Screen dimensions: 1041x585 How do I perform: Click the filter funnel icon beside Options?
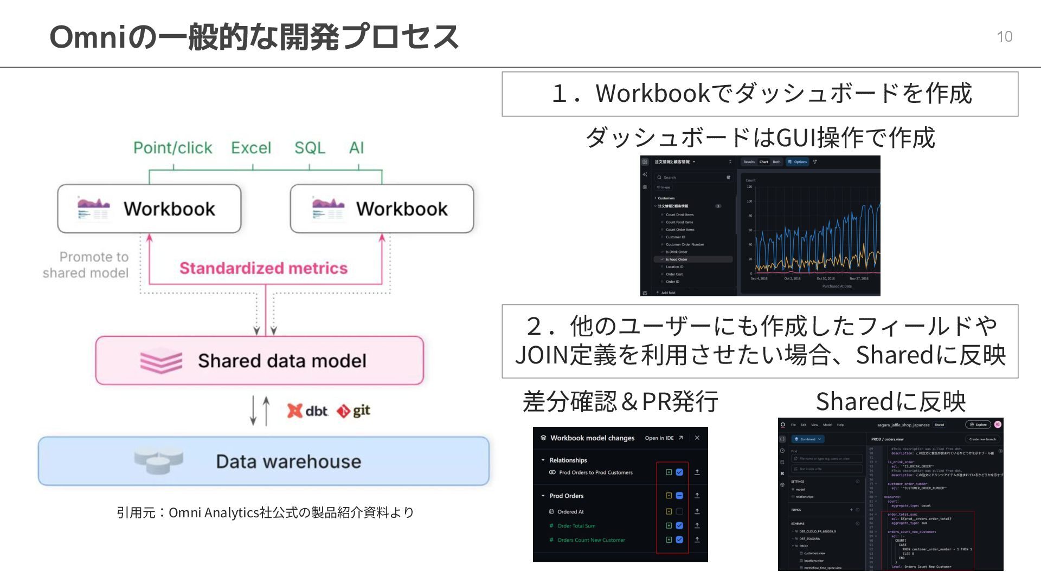point(814,162)
